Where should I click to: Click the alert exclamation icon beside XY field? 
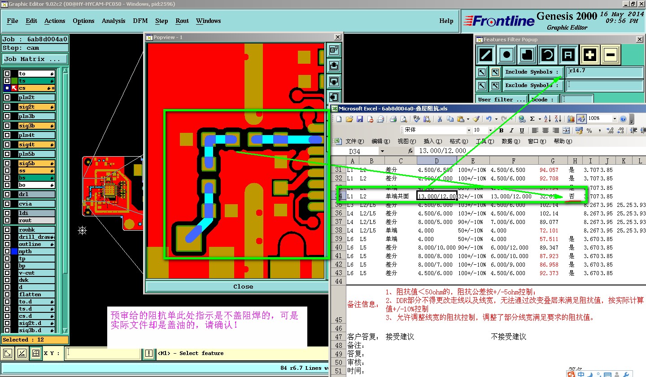[149, 354]
